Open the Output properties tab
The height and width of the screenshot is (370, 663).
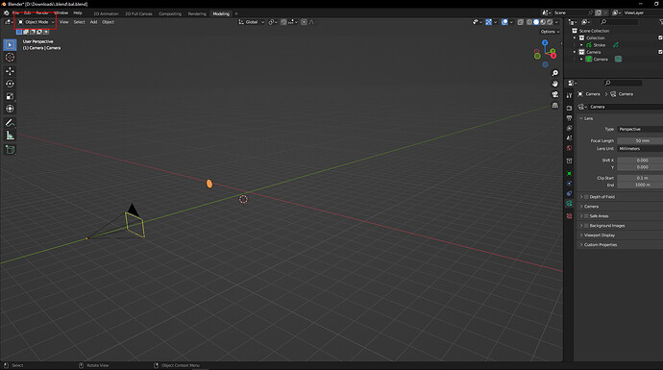(569, 118)
